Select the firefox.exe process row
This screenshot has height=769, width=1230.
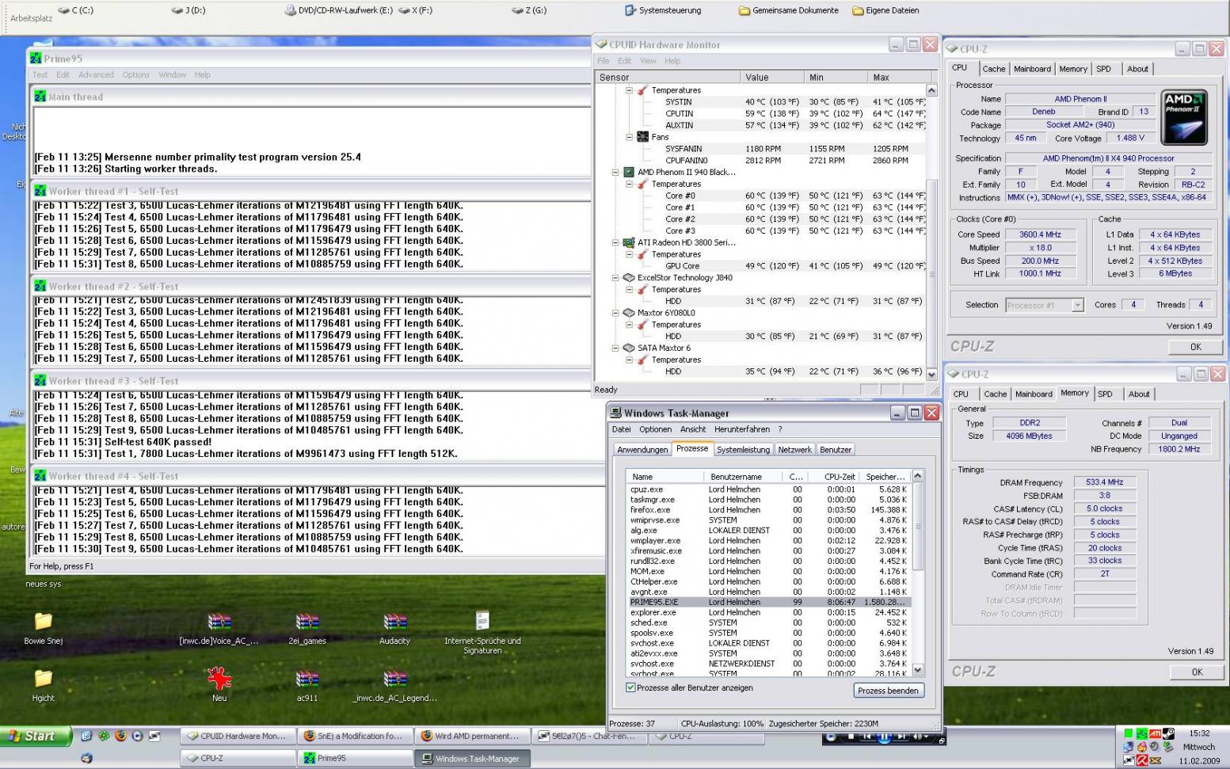[768, 510]
